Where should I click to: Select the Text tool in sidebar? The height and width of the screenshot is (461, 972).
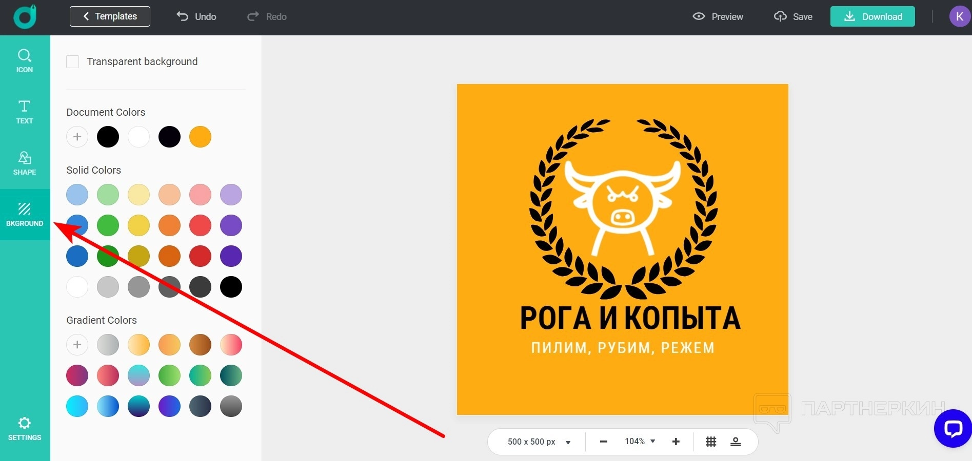25,112
